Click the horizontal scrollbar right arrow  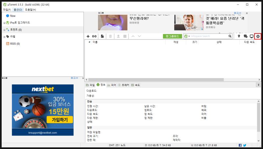259,80
